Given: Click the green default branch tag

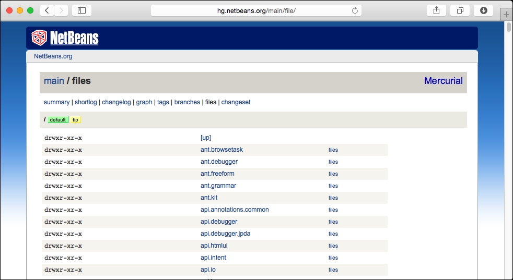Looking at the screenshot, I should [x=58, y=119].
